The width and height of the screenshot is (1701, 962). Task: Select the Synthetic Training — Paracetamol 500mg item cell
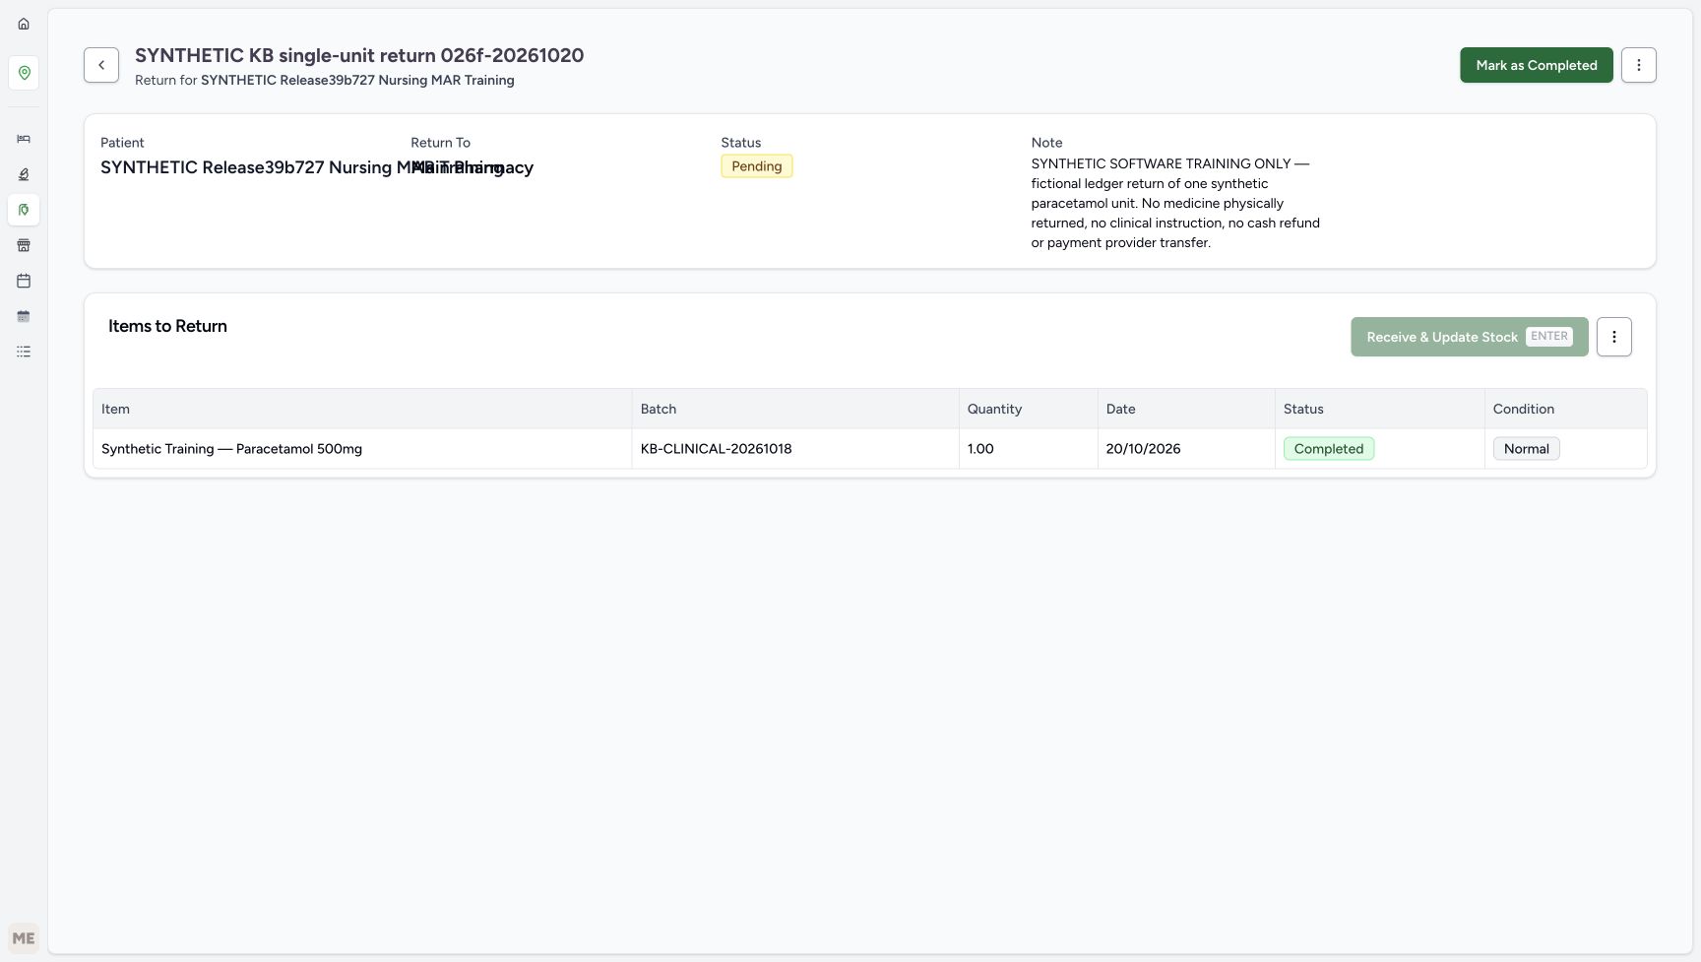pos(362,449)
